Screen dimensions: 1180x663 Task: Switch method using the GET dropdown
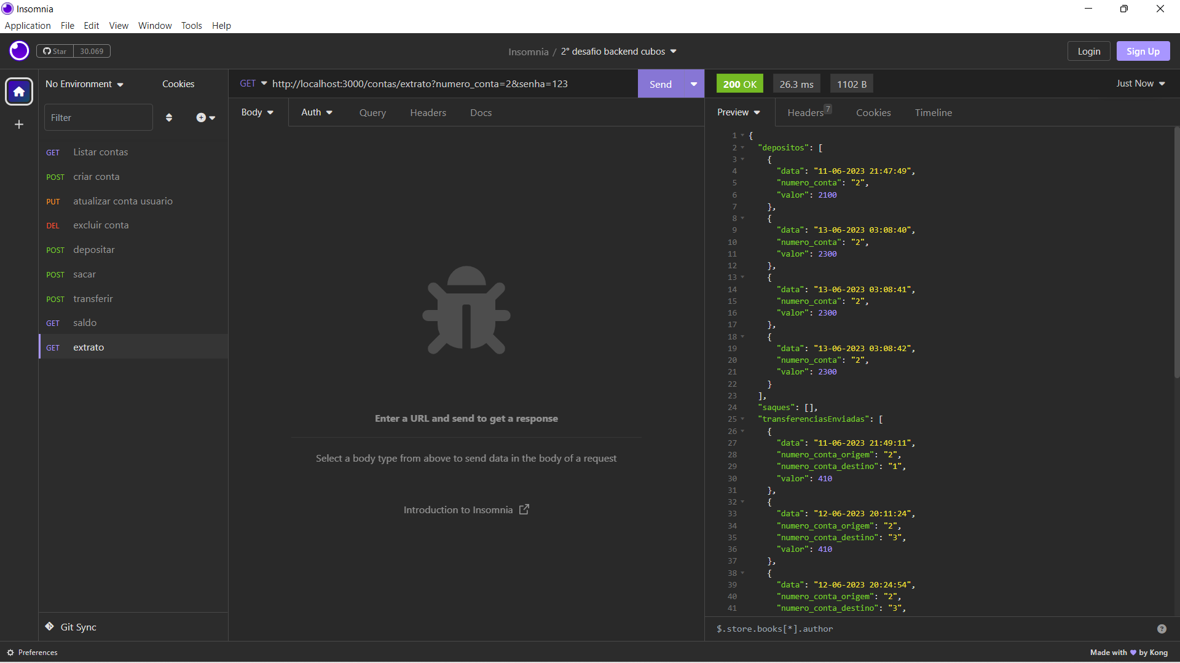tap(253, 83)
